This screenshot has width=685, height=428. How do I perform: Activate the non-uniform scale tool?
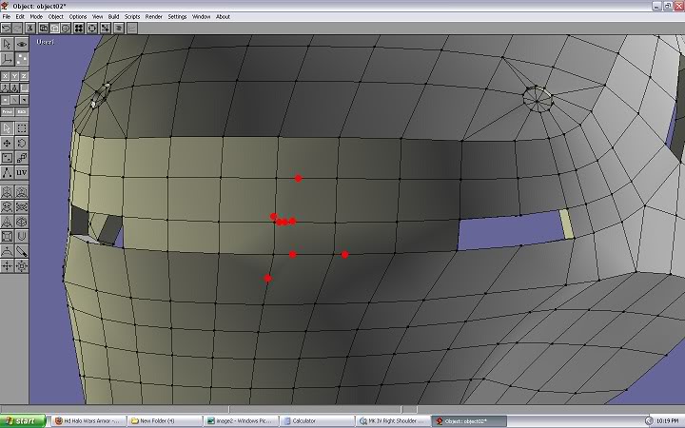7,158
